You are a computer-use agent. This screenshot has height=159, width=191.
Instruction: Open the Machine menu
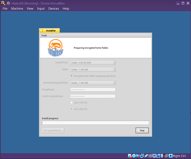(x=17, y=9)
